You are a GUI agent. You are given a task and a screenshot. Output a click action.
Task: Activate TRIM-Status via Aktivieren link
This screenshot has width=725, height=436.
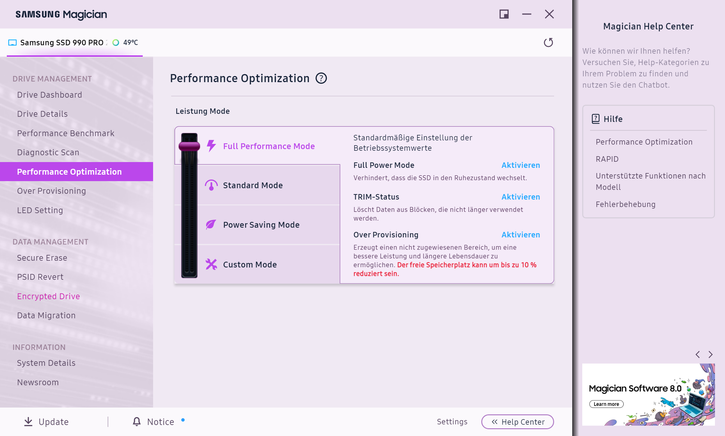point(520,197)
